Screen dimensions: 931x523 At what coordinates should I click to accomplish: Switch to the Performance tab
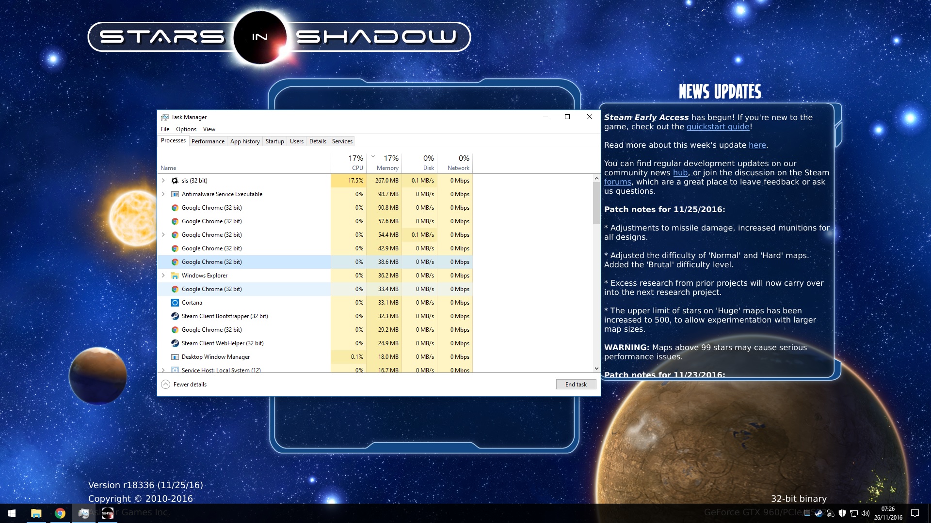(208, 141)
